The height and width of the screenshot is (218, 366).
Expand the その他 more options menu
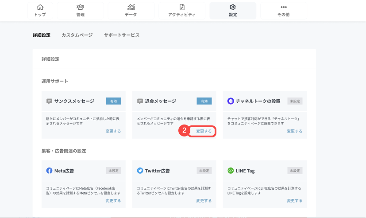click(284, 10)
